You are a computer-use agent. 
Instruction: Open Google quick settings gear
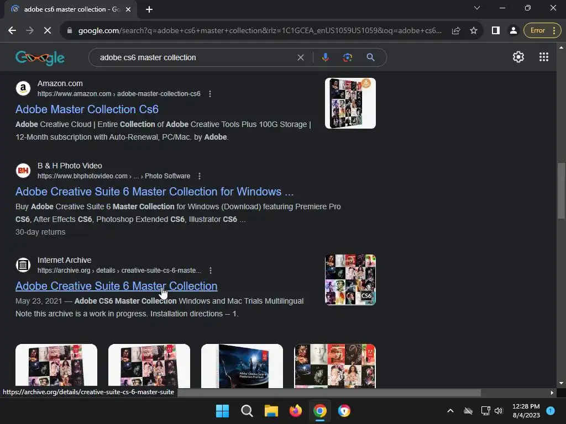[x=518, y=57]
